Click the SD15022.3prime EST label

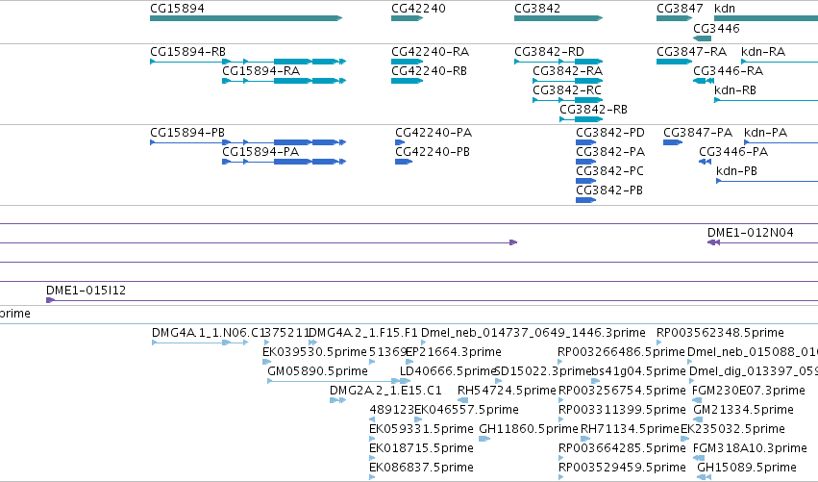[x=542, y=371]
